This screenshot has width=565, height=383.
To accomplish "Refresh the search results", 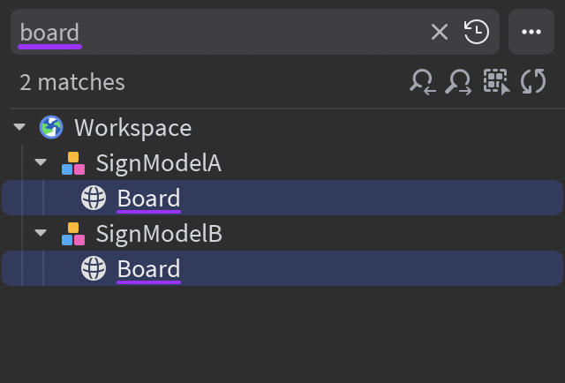I will (x=533, y=83).
